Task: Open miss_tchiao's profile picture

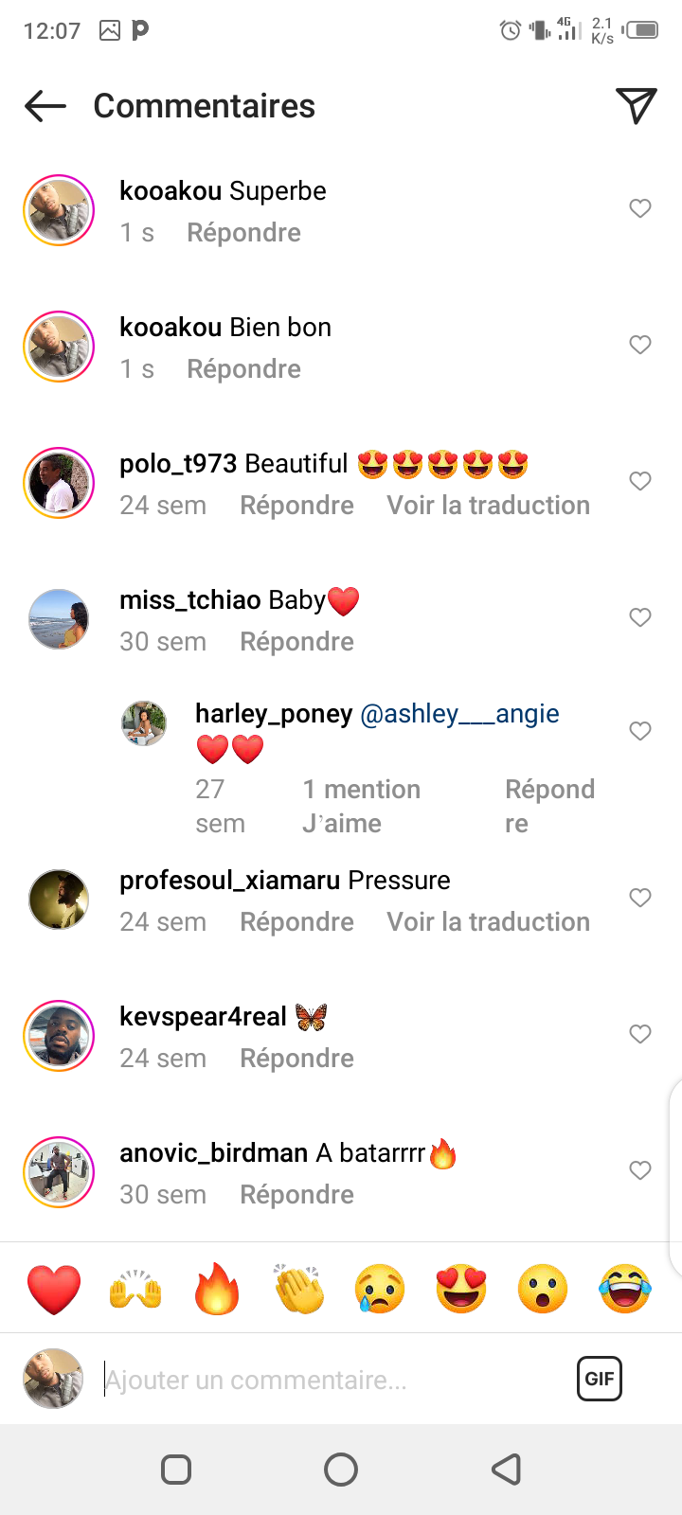Action: coord(59,619)
